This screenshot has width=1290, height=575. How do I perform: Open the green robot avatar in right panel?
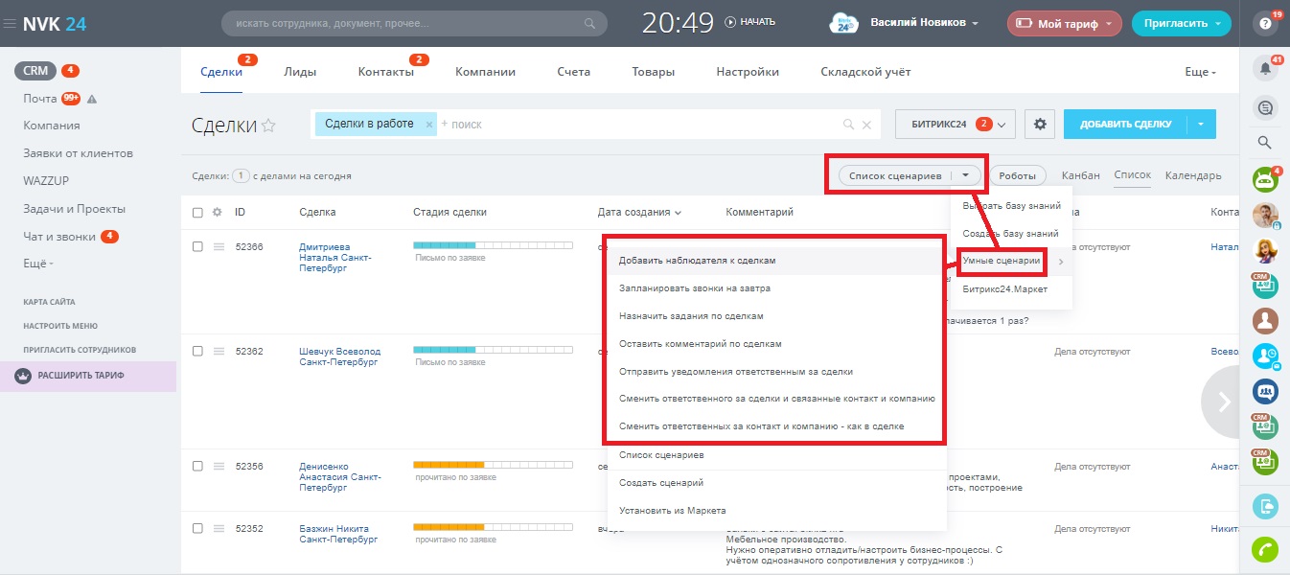(x=1265, y=179)
